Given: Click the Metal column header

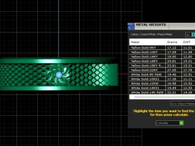Looking at the screenshot, I should (135, 42).
